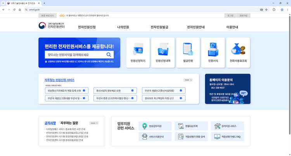Click the 적합성평가 현황 검색 checklist icon
This screenshot has height=156, width=291.
click(x=181, y=137)
